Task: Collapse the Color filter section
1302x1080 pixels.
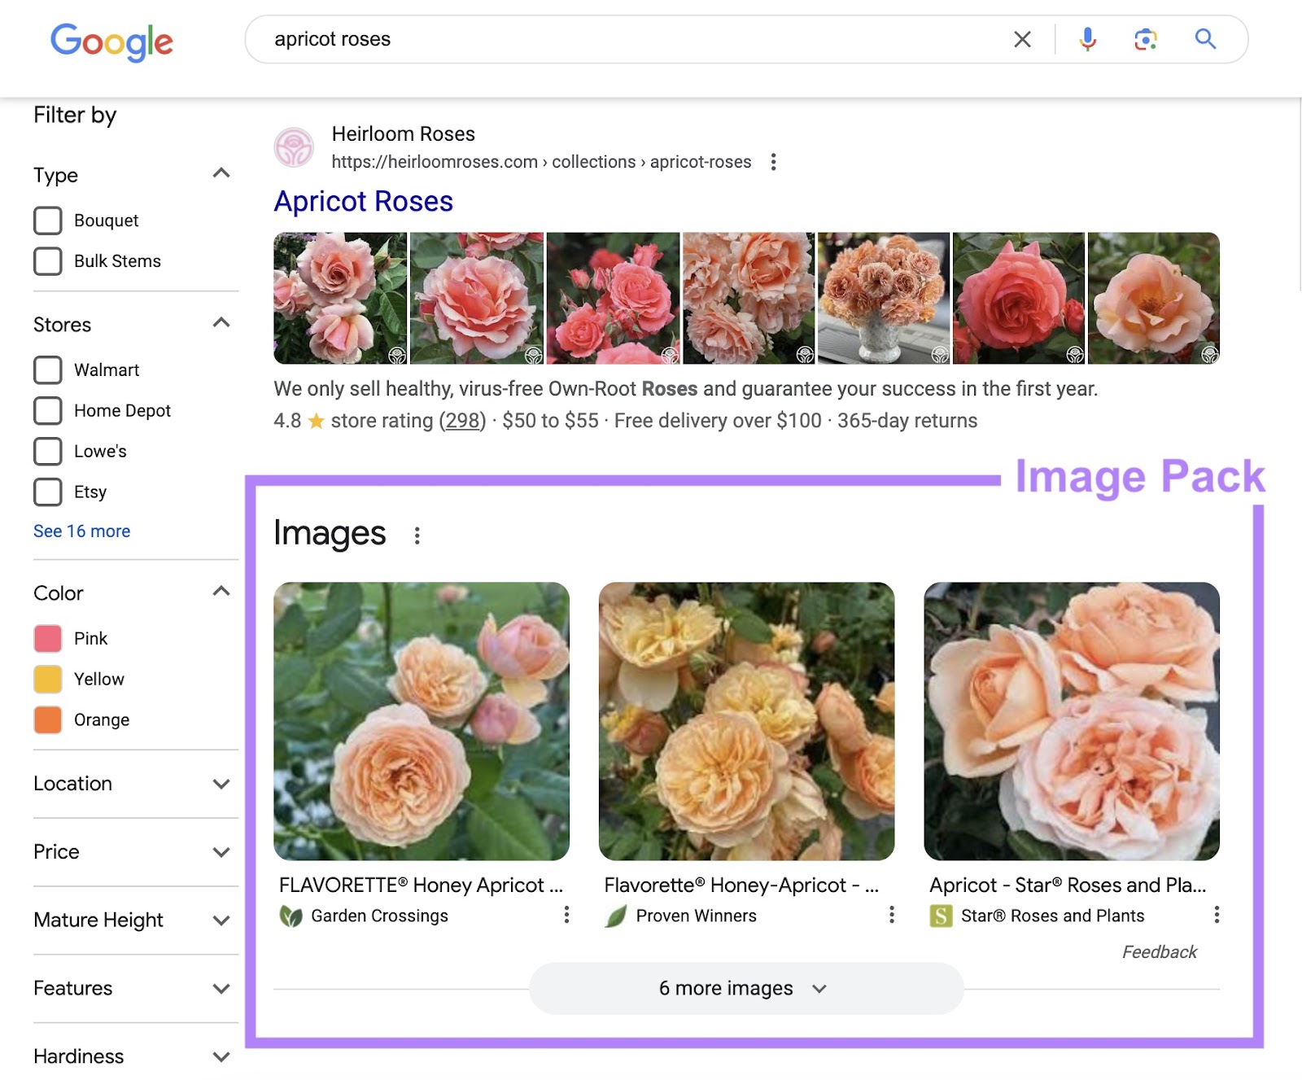Action: (x=221, y=591)
